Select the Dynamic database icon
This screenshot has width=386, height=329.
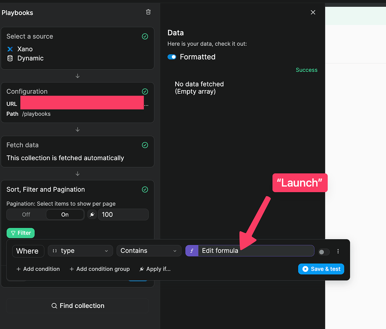pos(10,58)
